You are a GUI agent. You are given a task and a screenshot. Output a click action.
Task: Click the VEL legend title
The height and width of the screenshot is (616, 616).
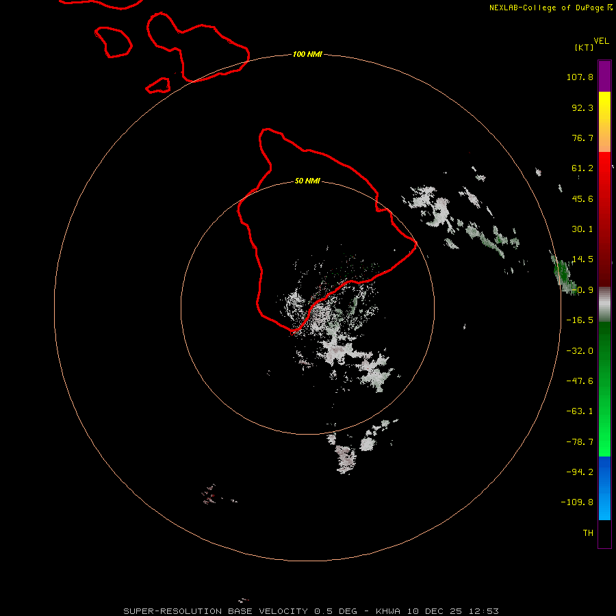[x=601, y=41]
